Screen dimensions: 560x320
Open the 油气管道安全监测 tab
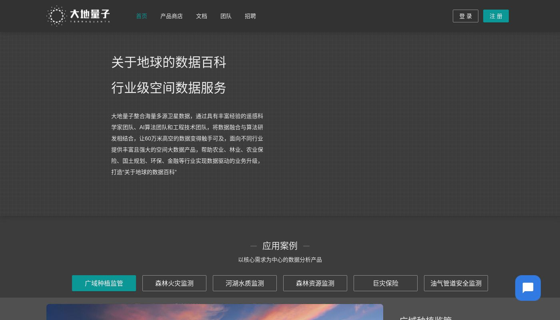[x=456, y=283]
